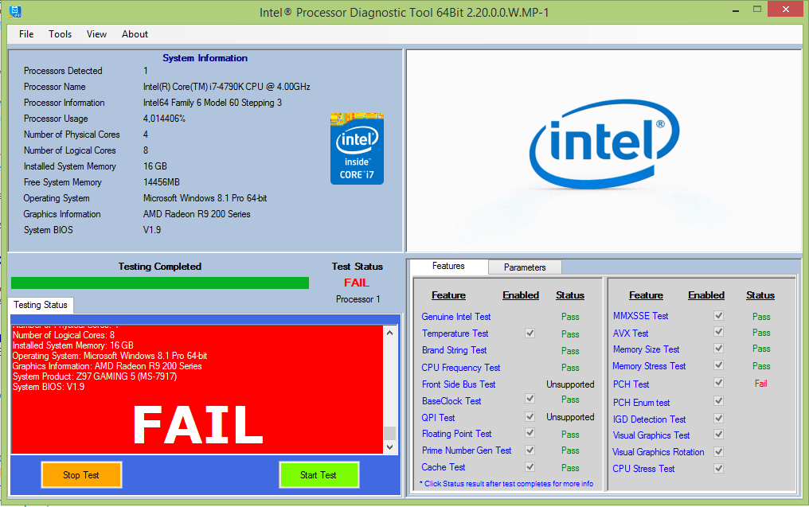This screenshot has height=507, width=809.
Task: Disable the Cache Test checkbox
Action: point(530,467)
